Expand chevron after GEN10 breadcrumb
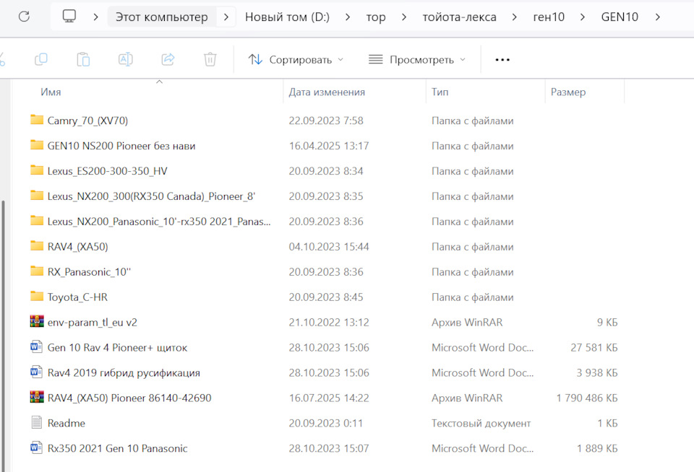694x472 pixels. tap(658, 17)
